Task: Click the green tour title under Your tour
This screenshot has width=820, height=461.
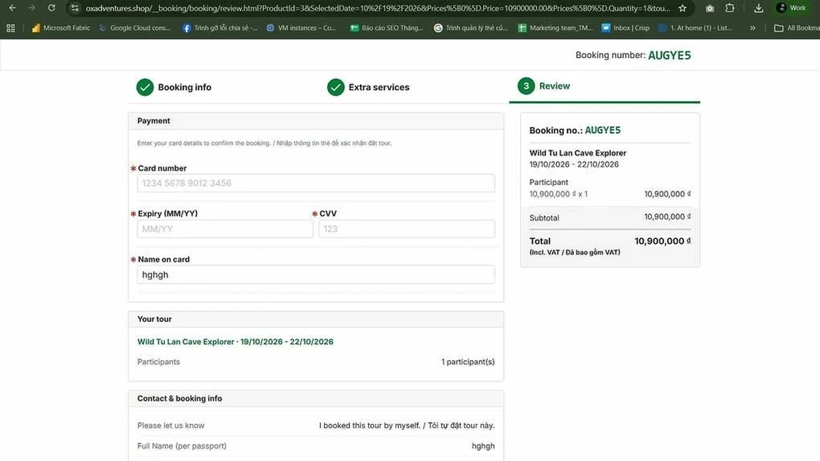Action: tap(235, 341)
